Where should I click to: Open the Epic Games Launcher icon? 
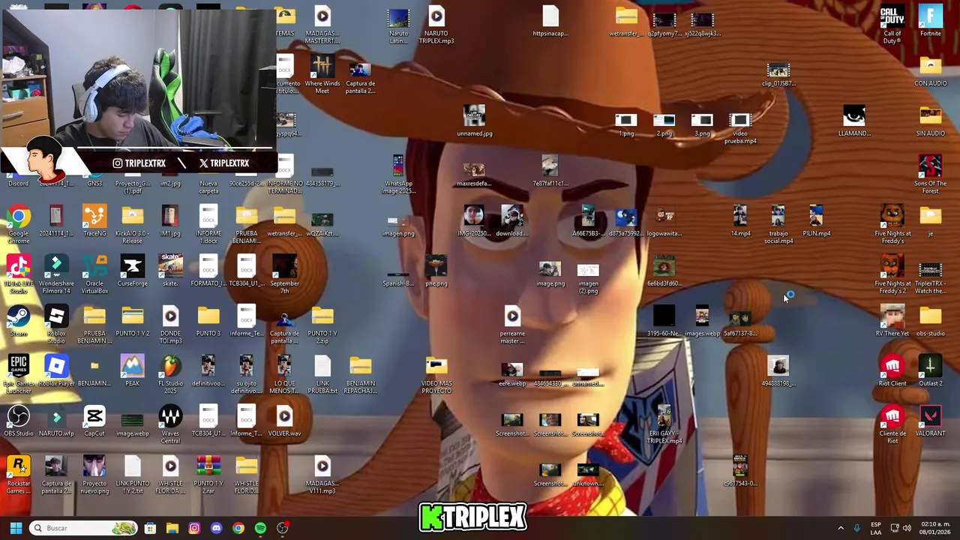(x=19, y=373)
